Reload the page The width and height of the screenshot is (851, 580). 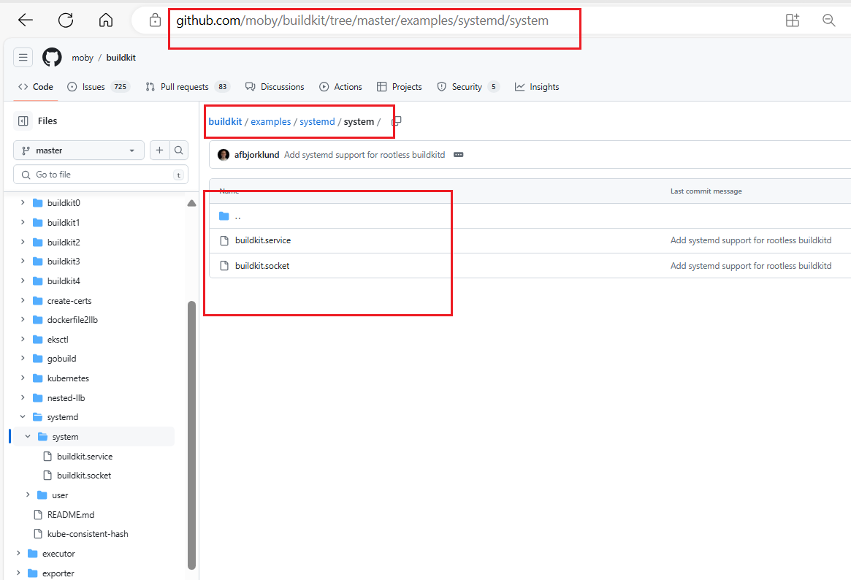(x=66, y=20)
